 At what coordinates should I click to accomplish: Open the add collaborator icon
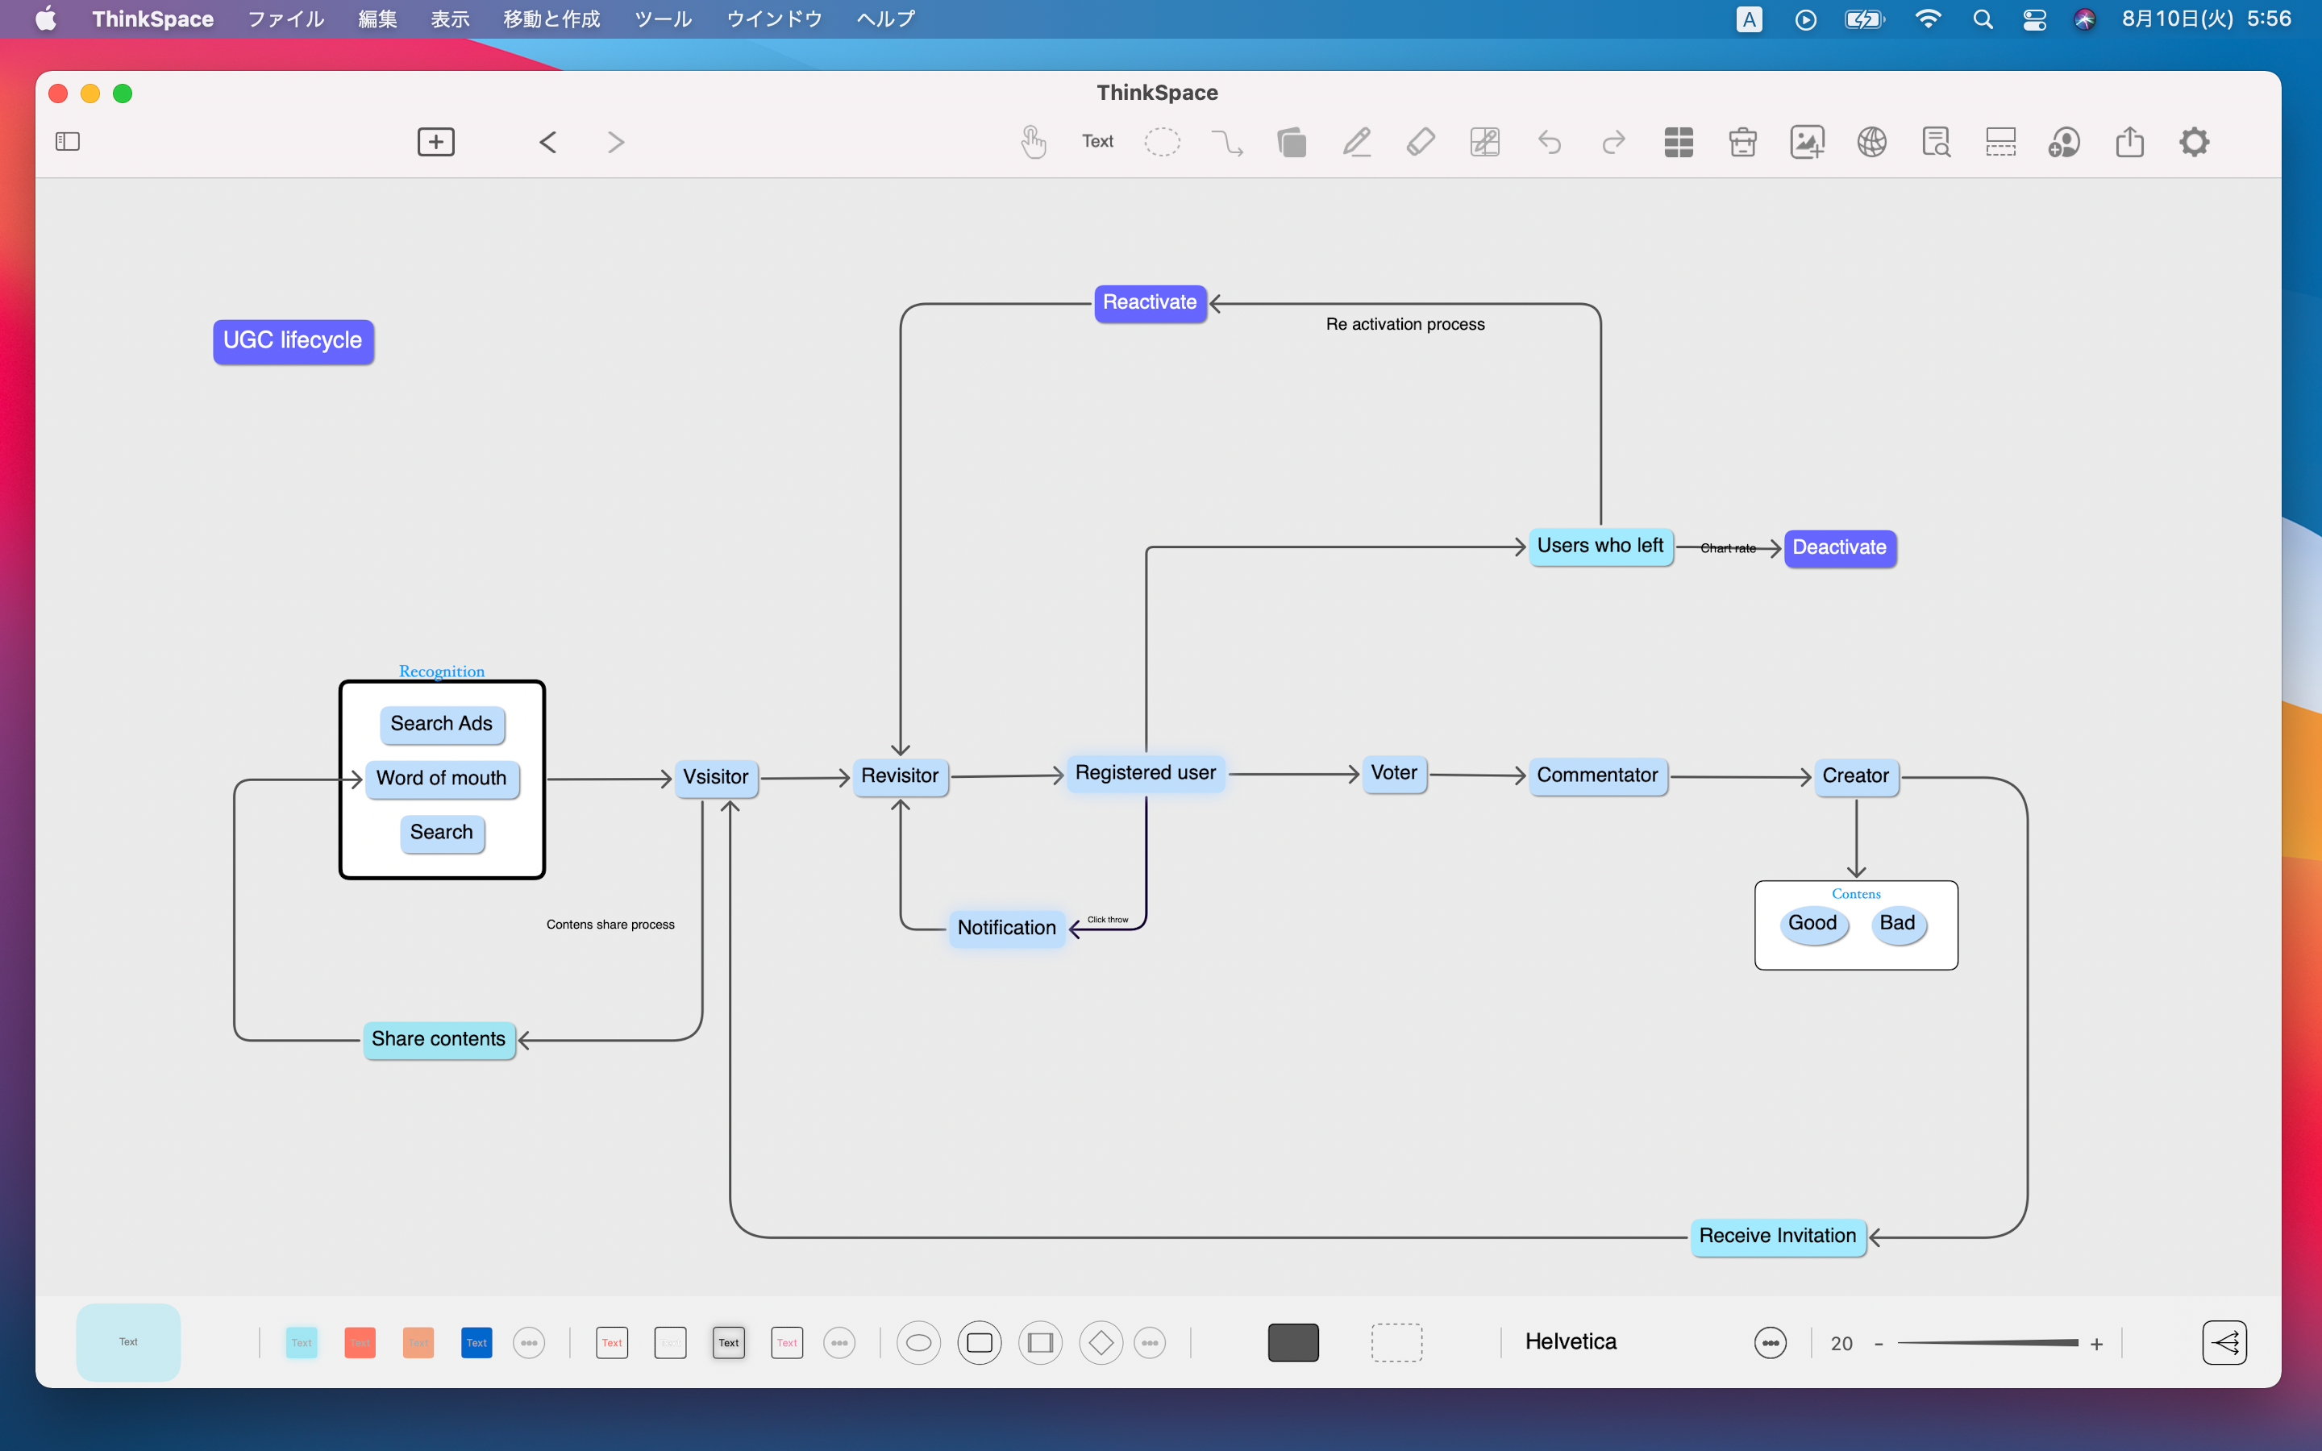tap(2064, 142)
